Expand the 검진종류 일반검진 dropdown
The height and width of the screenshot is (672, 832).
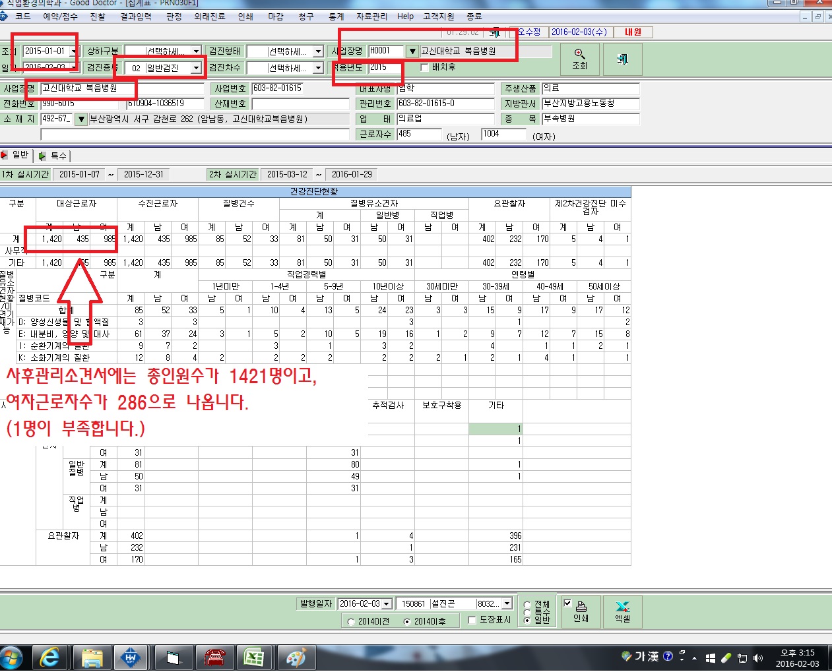click(x=196, y=68)
